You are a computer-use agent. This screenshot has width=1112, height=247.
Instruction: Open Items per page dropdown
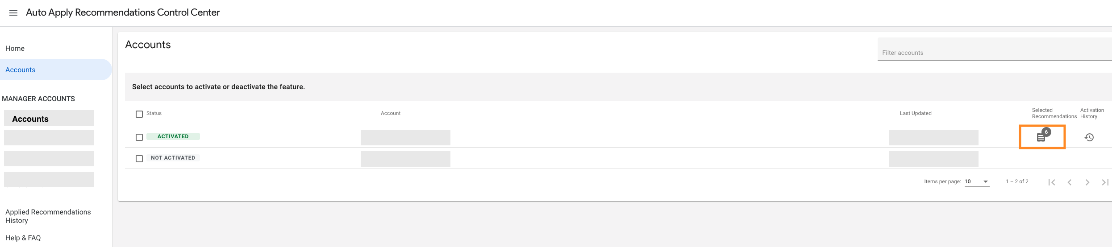[x=977, y=181]
